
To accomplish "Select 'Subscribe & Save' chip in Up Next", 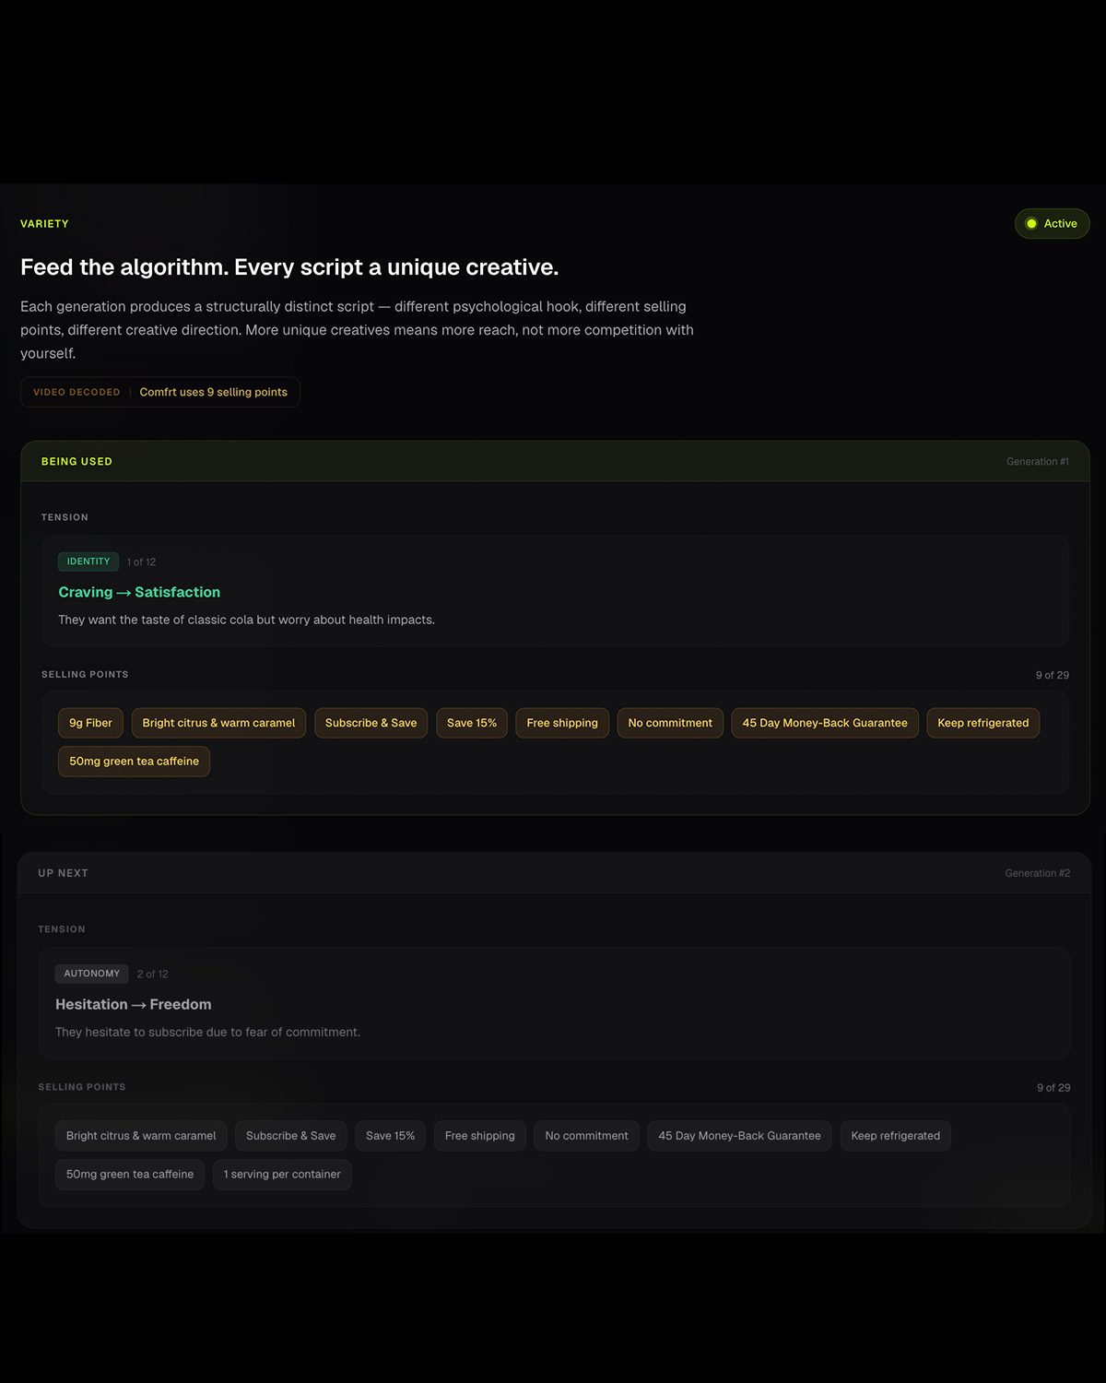I will click(290, 1136).
